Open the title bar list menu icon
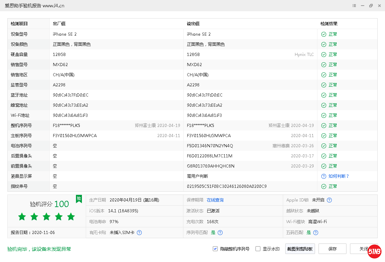Image resolution: width=385 pixels, height=262 pixels. coord(354,6)
